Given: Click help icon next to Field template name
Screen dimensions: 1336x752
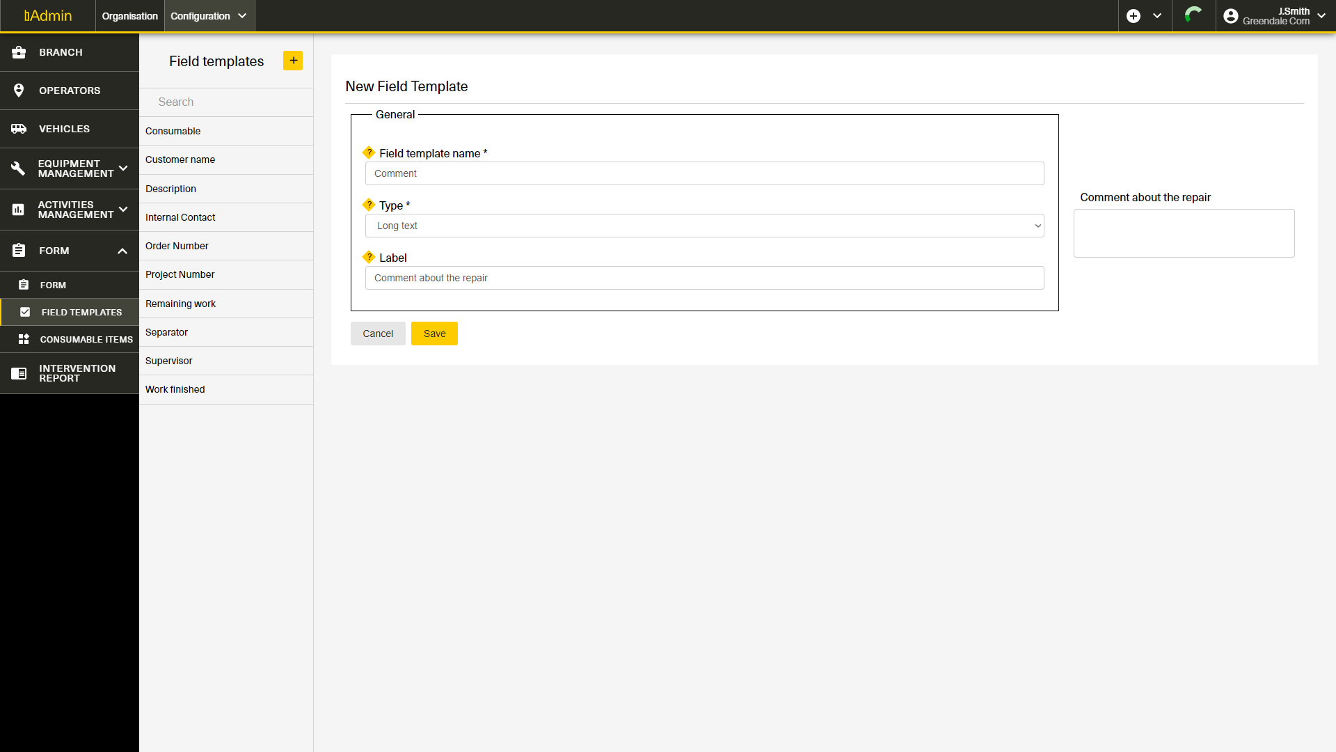Looking at the screenshot, I should pyautogui.click(x=369, y=152).
